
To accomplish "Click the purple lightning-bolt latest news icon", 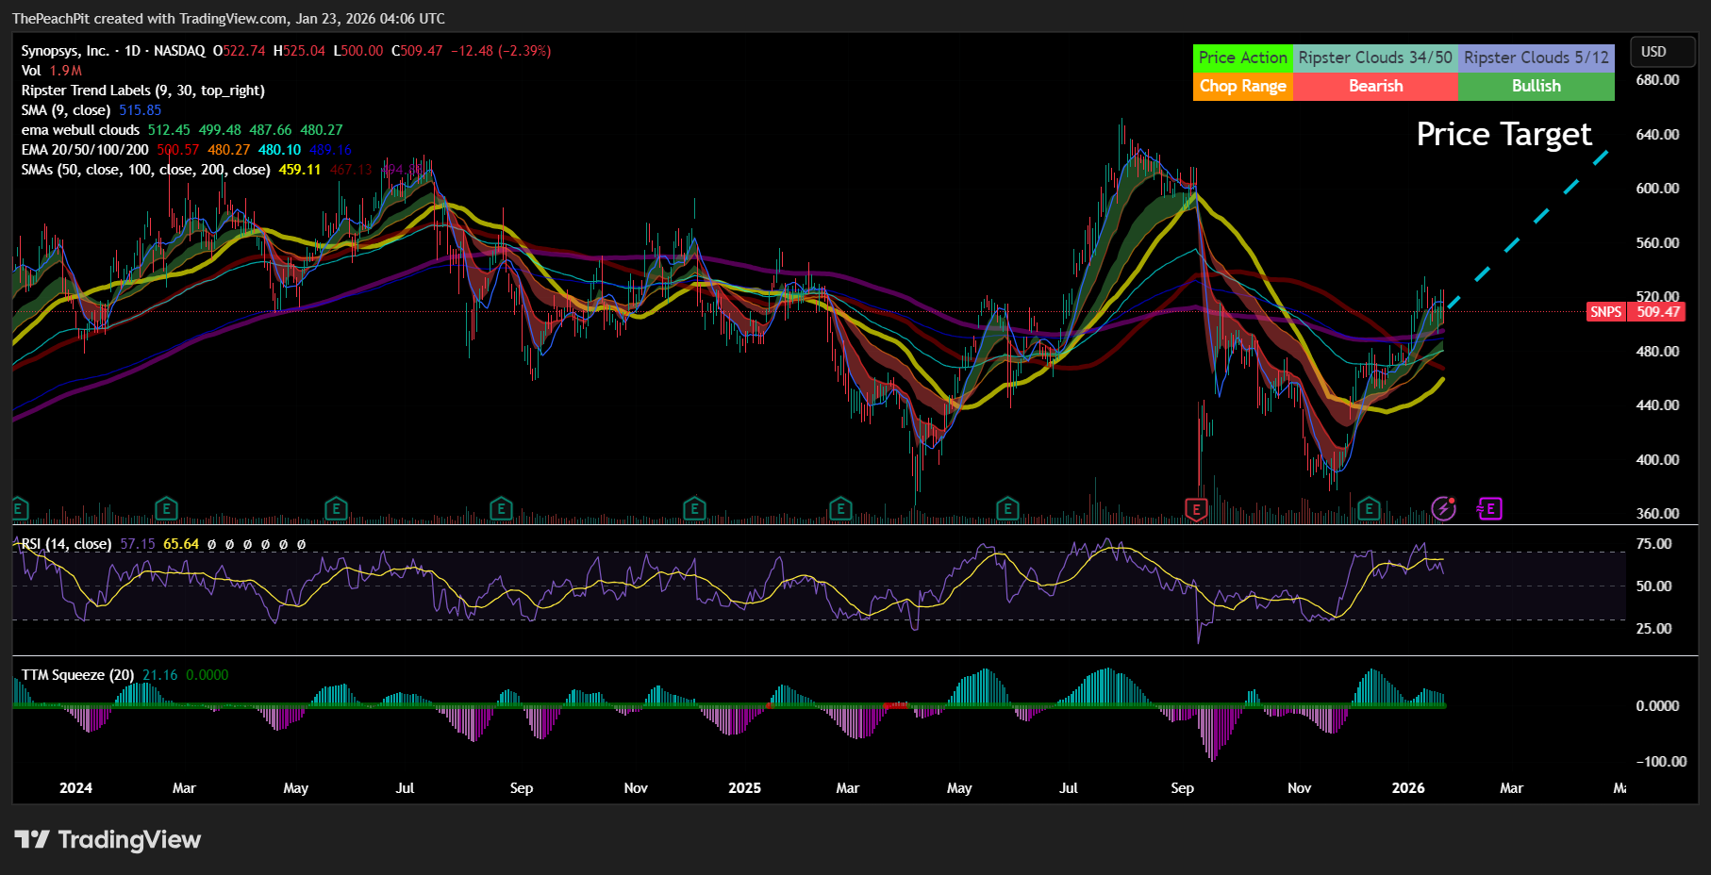I will [x=1443, y=509].
